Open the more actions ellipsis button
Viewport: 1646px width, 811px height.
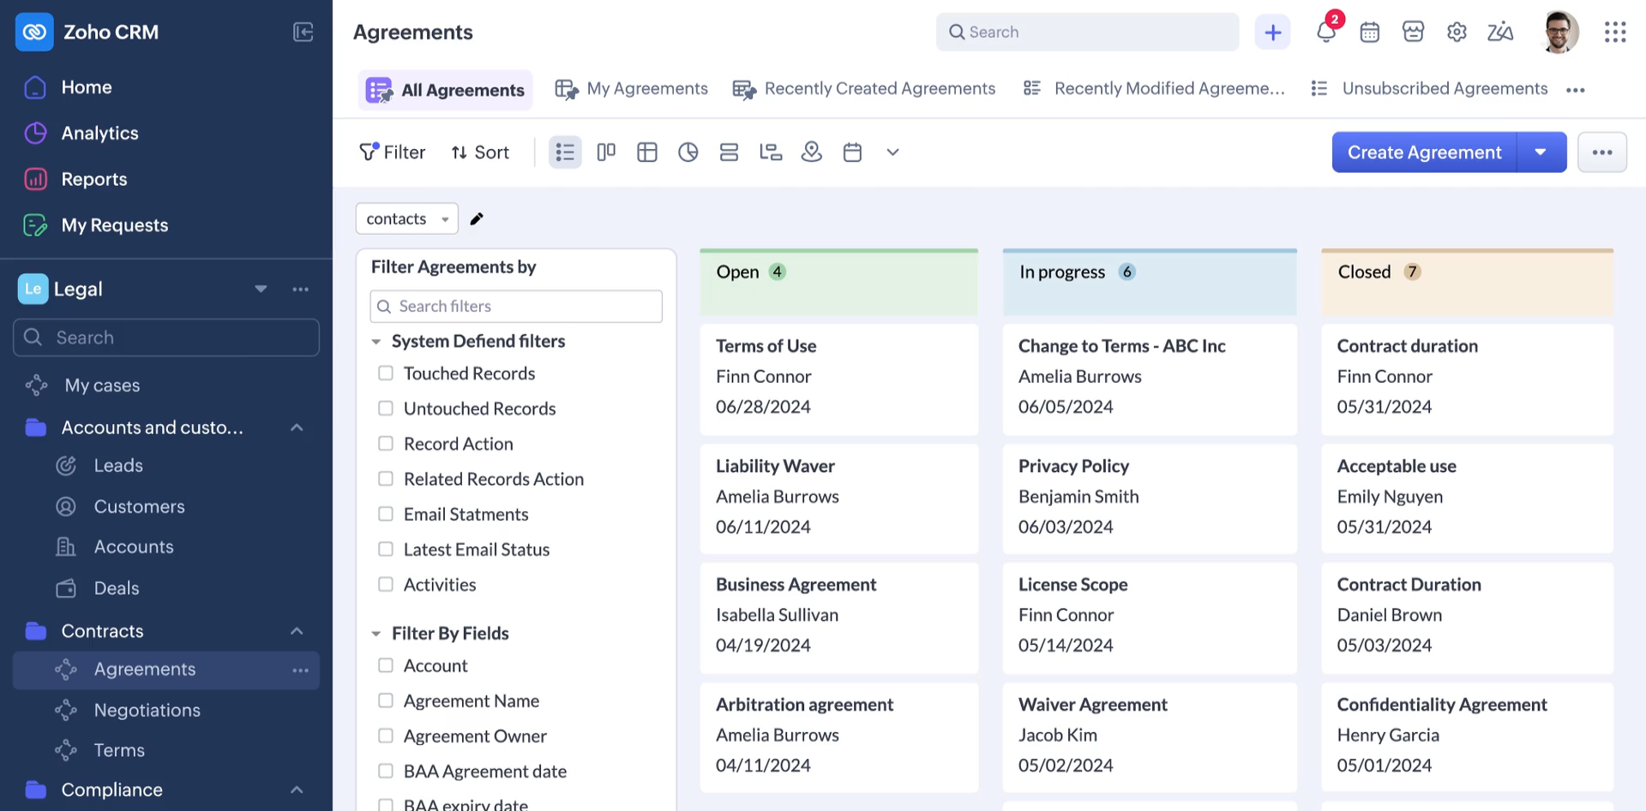click(1602, 152)
